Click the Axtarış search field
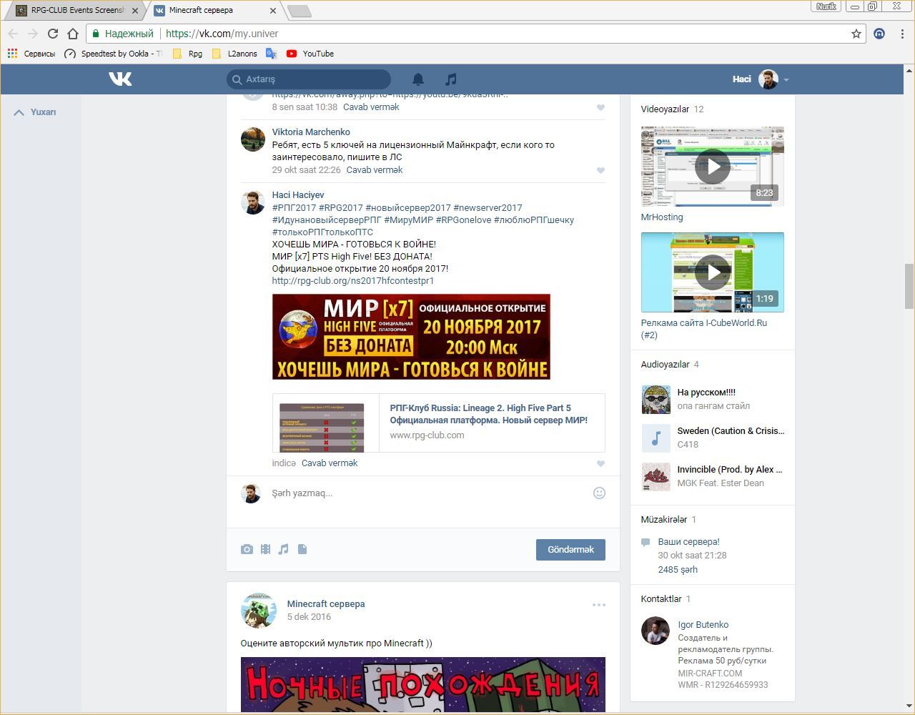 tap(309, 79)
